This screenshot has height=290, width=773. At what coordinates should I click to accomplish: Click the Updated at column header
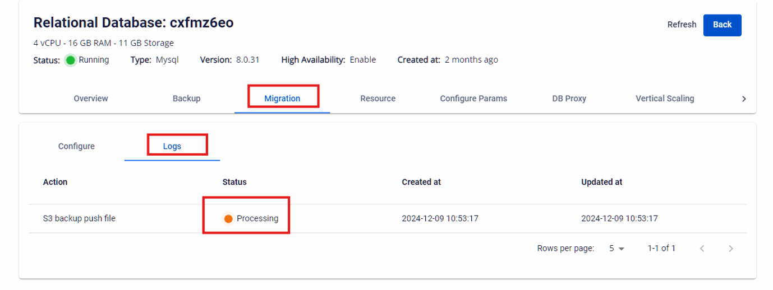tap(601, 182)
